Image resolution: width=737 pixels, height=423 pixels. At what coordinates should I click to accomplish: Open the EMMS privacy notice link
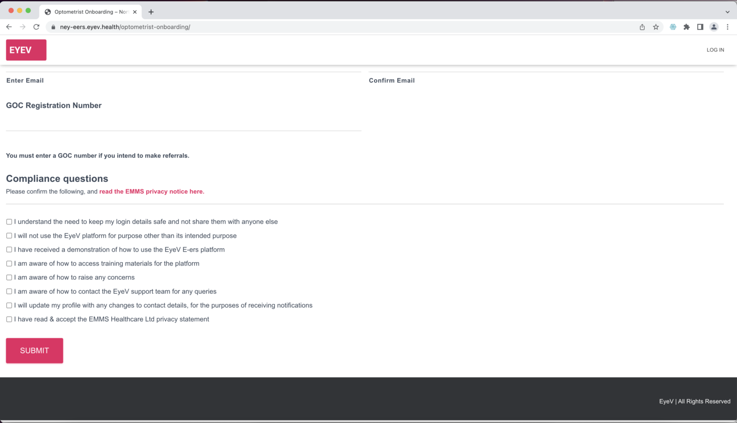tap(151, 191)
